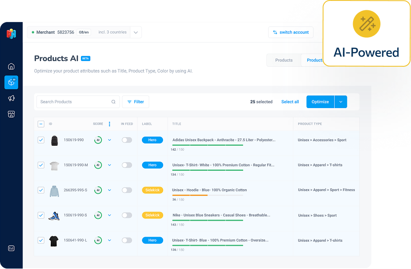Screen dimensions: 411x269
Task: Expand score details for 150619-990
Action: click(x=110, y=140)
